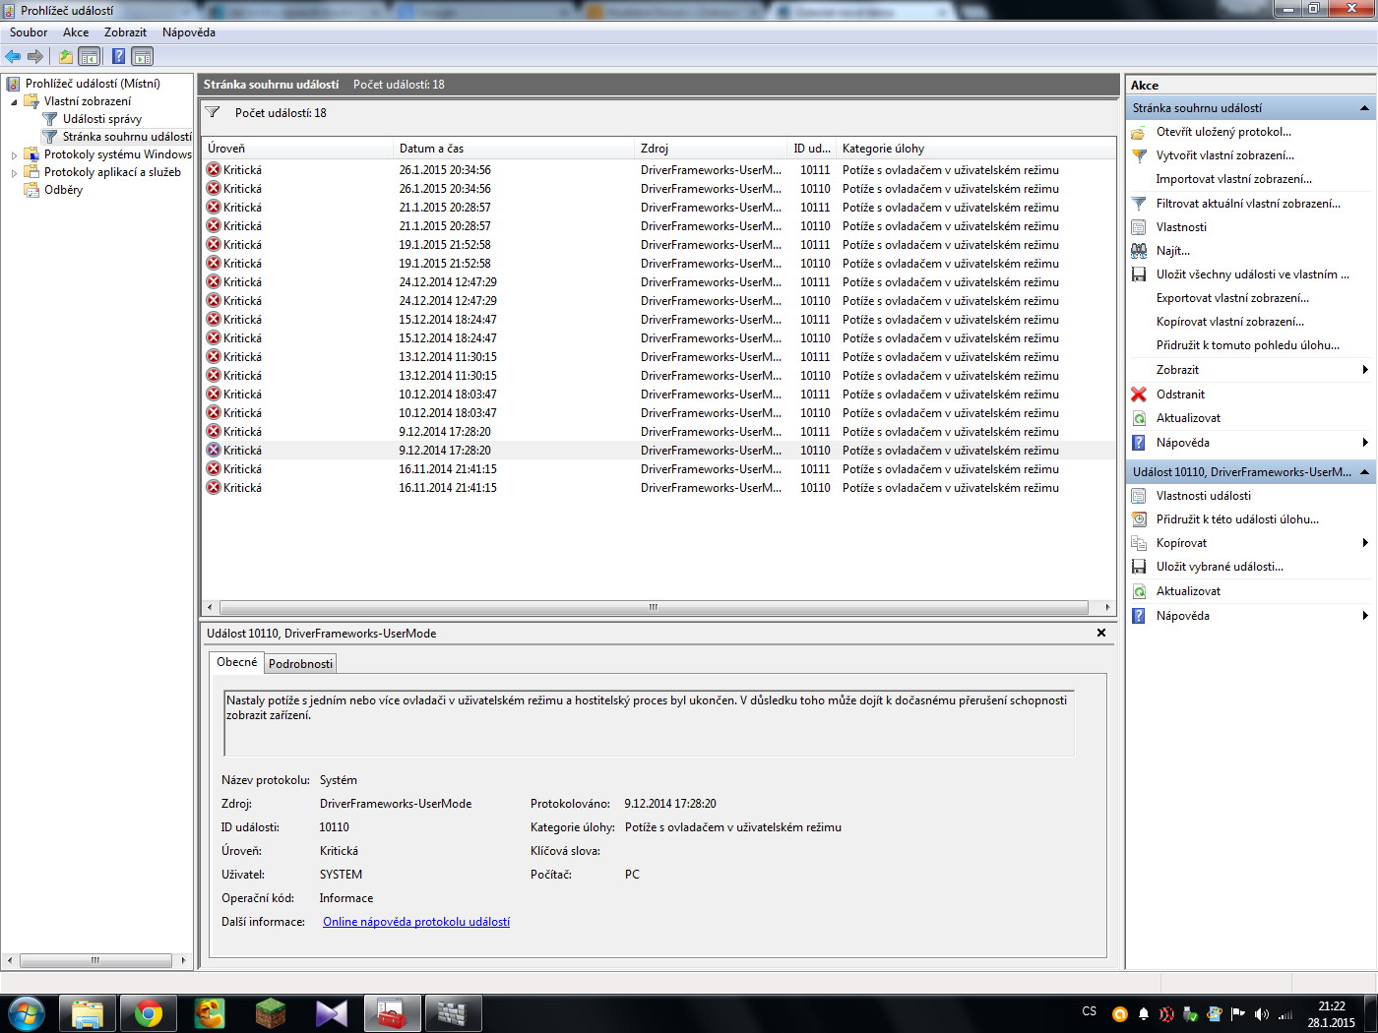This screenshot has width=1378, height=1033.
Task: Click Vlastnosti události in actions pane
Action: [1203, 496]
